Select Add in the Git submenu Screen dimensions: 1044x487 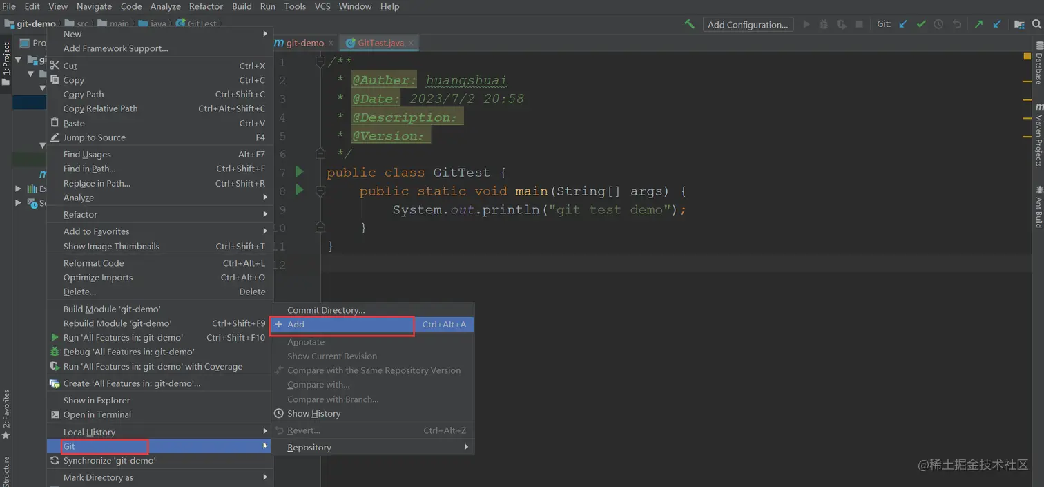tap(372, 324)
